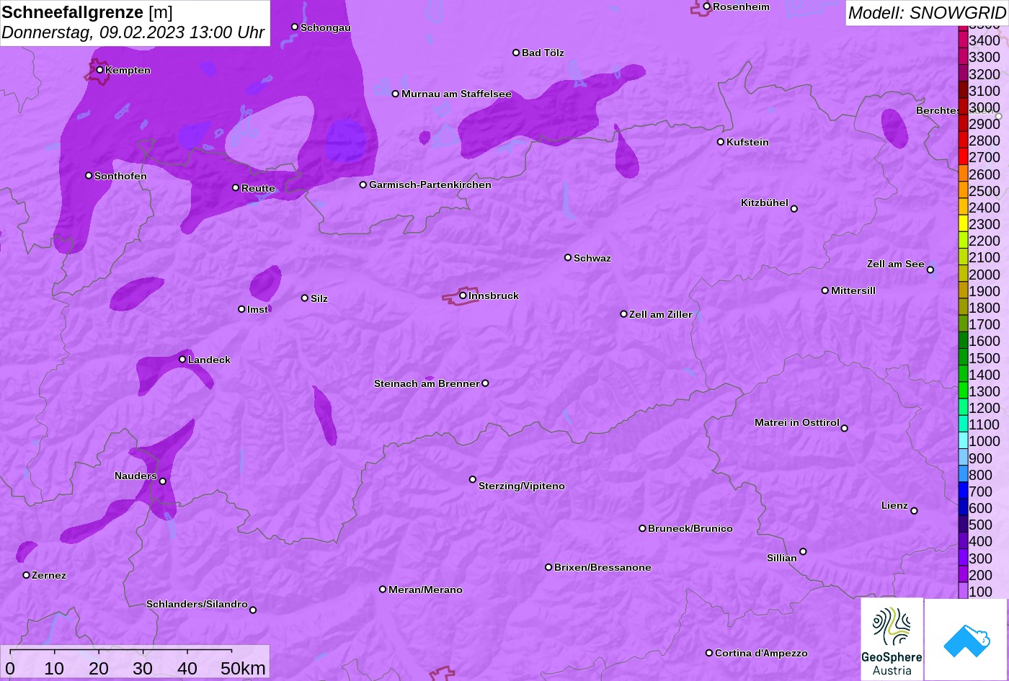The height and width of the screenshot is (681, 1009).
Task: Click the 1000 m cyan legend swatch
Action: [x=963, y=441]
